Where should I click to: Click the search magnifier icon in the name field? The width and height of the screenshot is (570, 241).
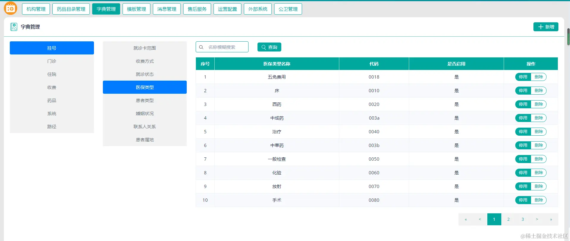click(201, 47)
